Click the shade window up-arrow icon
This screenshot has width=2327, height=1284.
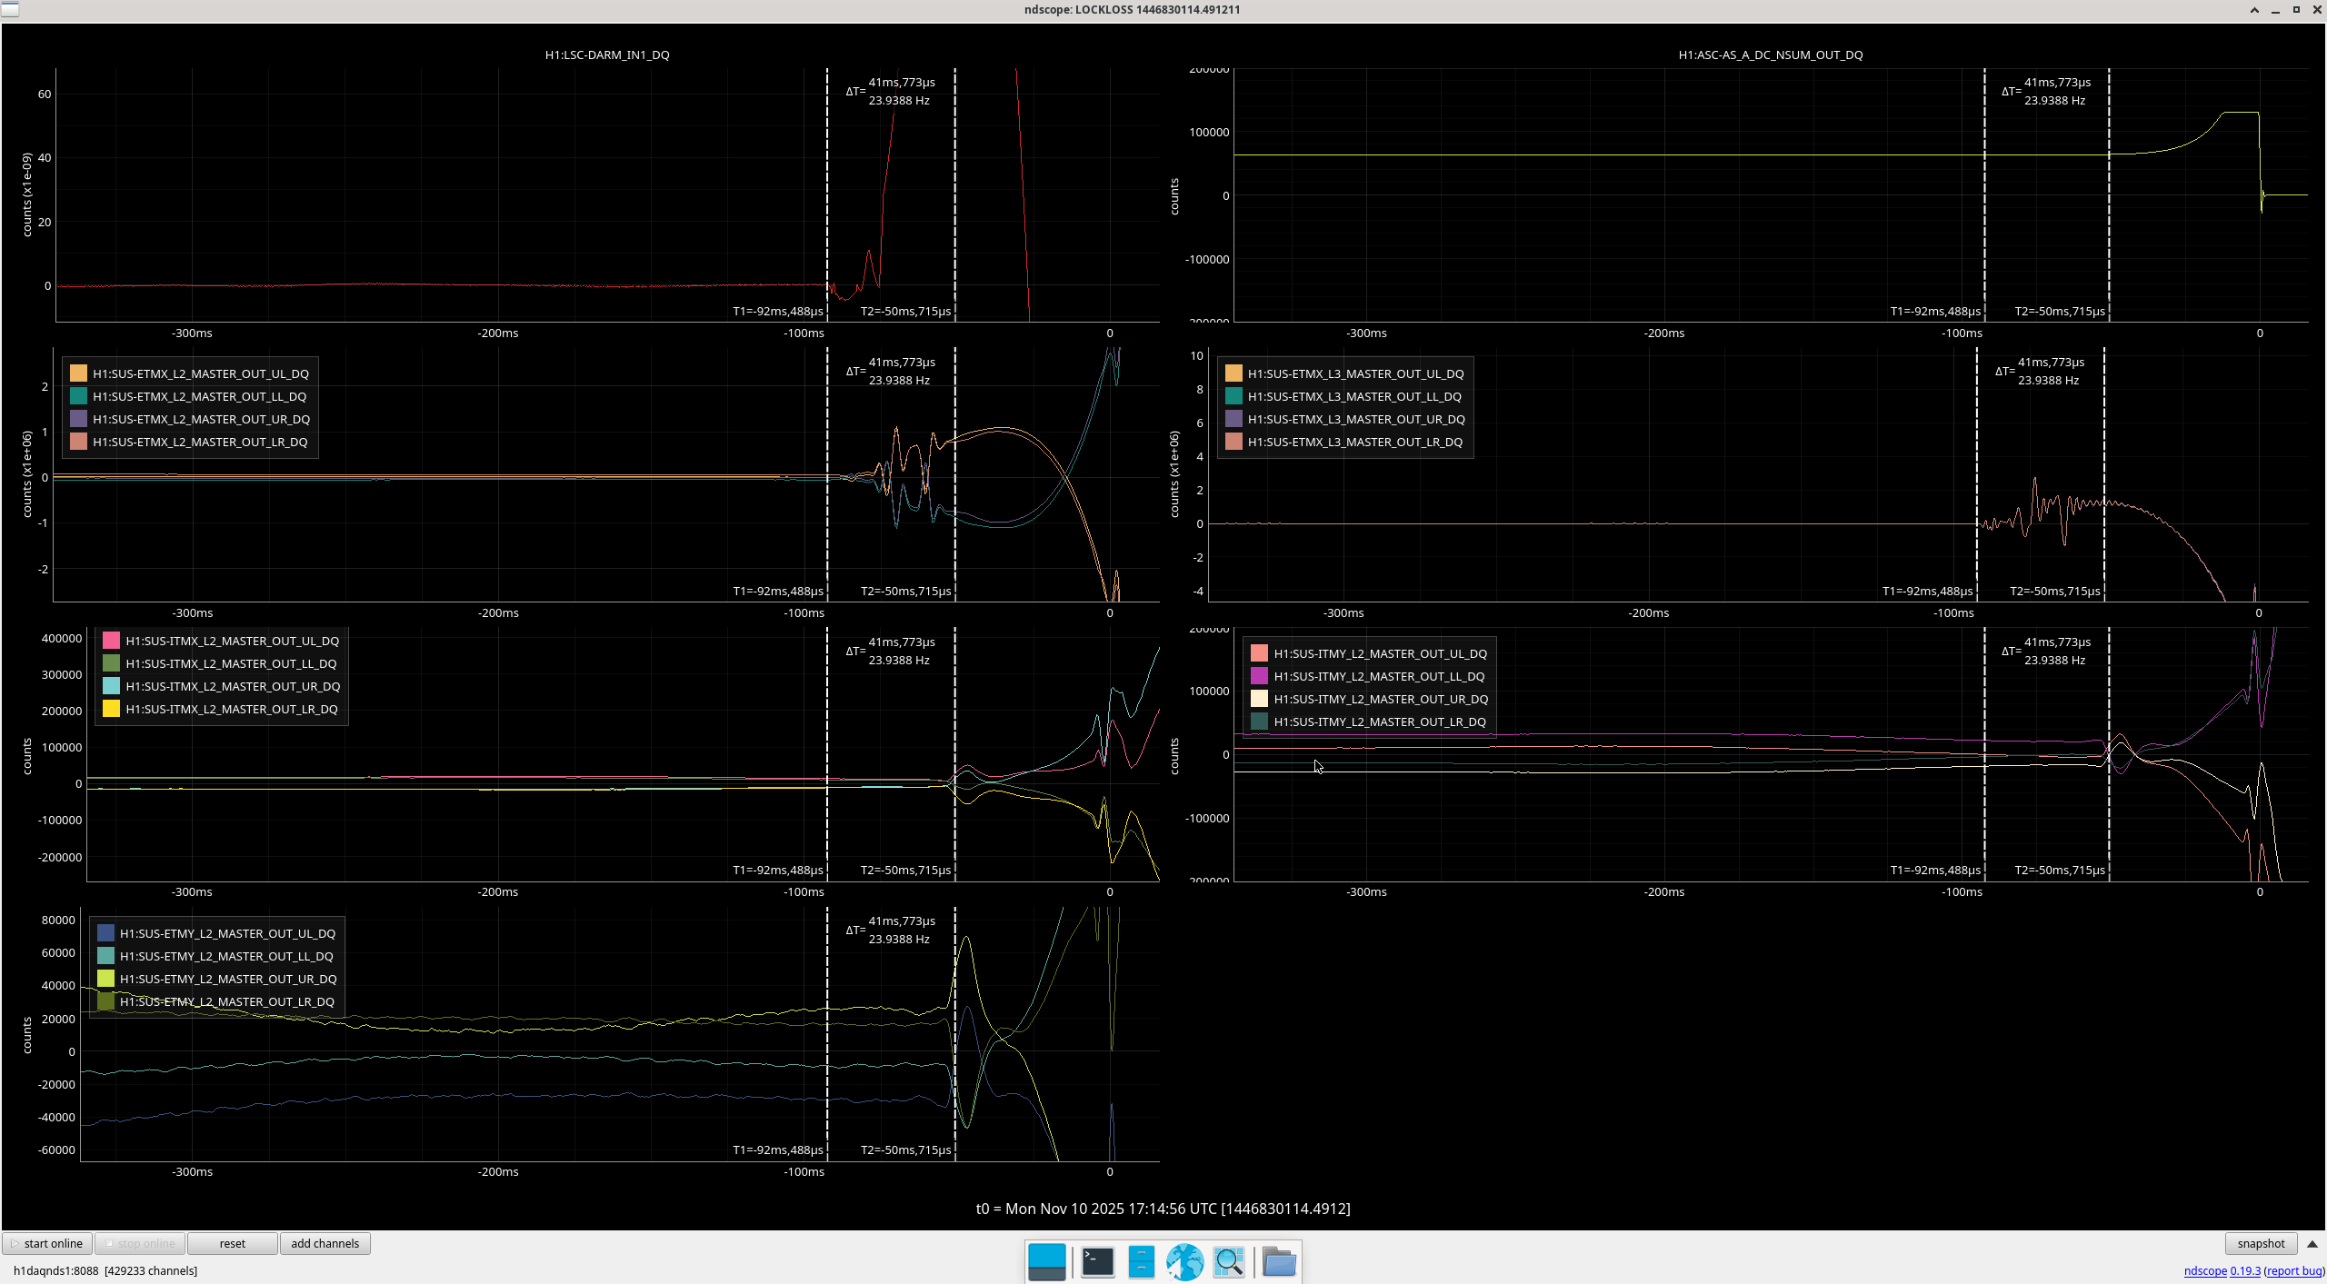(x=2254, y=10)
